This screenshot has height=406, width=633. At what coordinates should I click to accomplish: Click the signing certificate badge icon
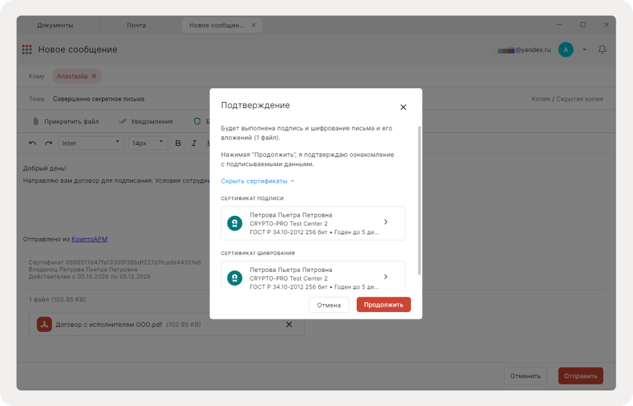(234, 223)
